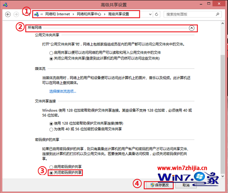Select 启用共享 public folder sharing option

point(51,53)
